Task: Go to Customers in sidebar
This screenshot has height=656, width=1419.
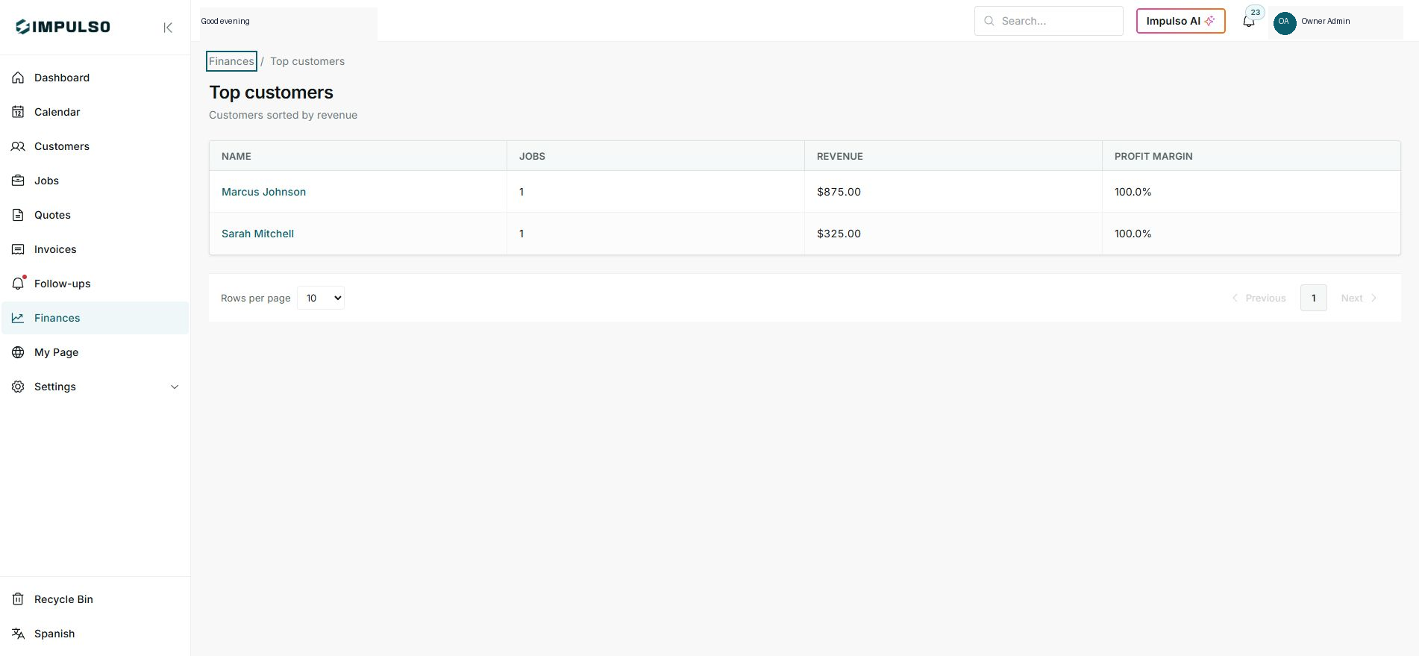Action: click(95, 146)
